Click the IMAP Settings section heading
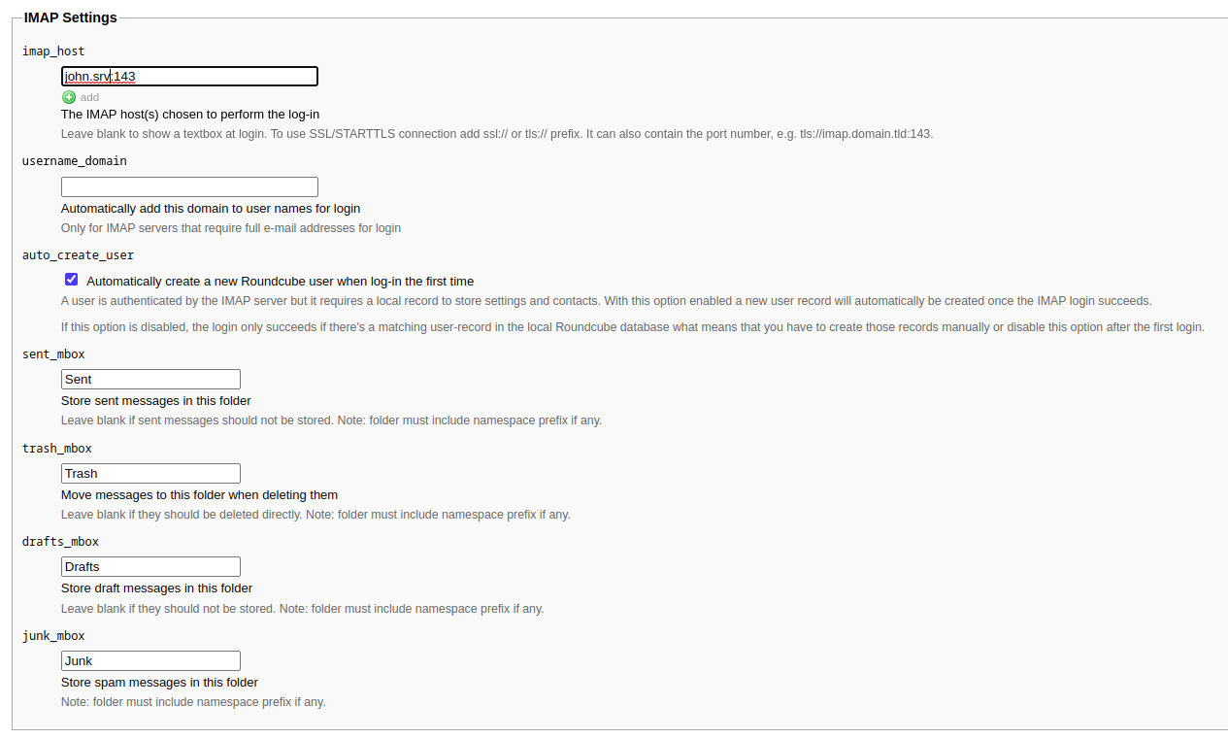This screenshot has width=1228, height=739. (x=70, y=17)
